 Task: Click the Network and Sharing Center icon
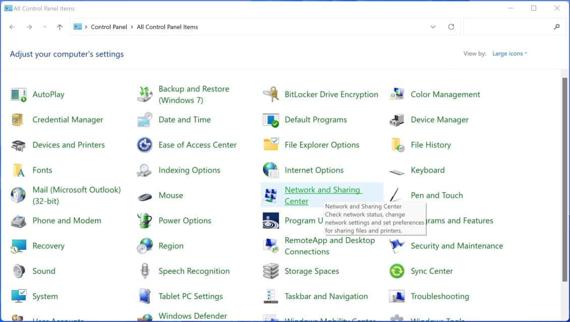tap(271, 195)
